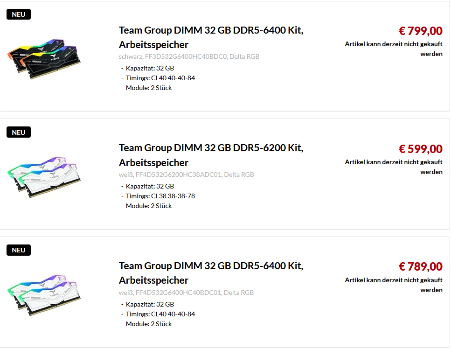Click the € 599,00 price
Viewport: 451px width, 349px height.
420,149
